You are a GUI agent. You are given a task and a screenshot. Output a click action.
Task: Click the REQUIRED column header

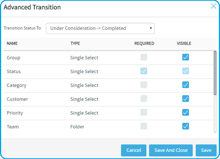[x=144, y=43]
